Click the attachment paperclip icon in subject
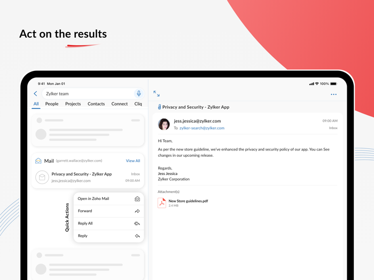374x280 pixels. point(159,107)
